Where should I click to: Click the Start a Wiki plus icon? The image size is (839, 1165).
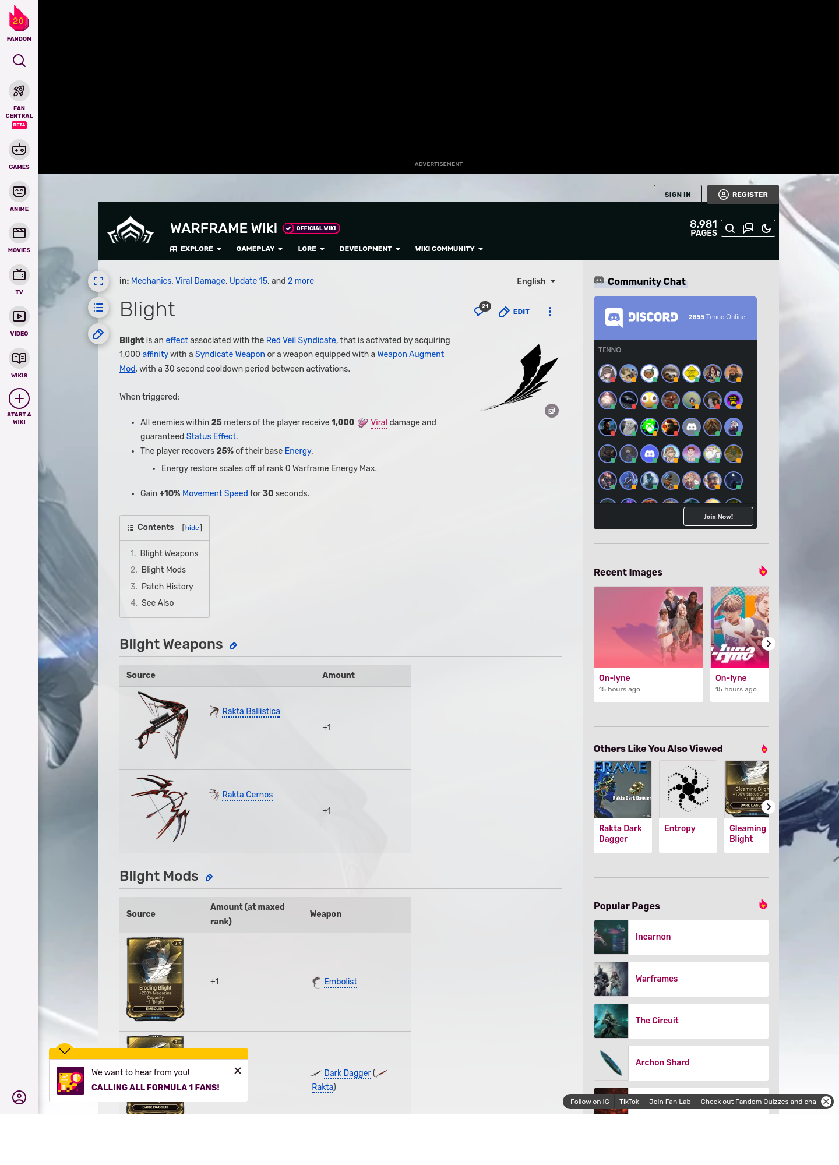(x=19, y=399)
